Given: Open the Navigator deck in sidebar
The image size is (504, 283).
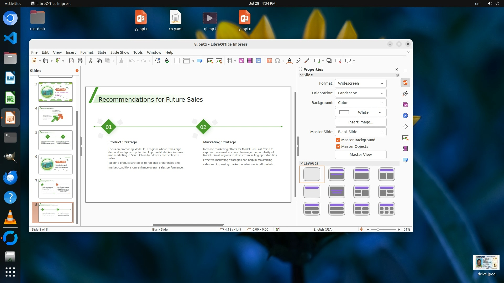Looking at the screenshot, I should (x=405, y=116).
